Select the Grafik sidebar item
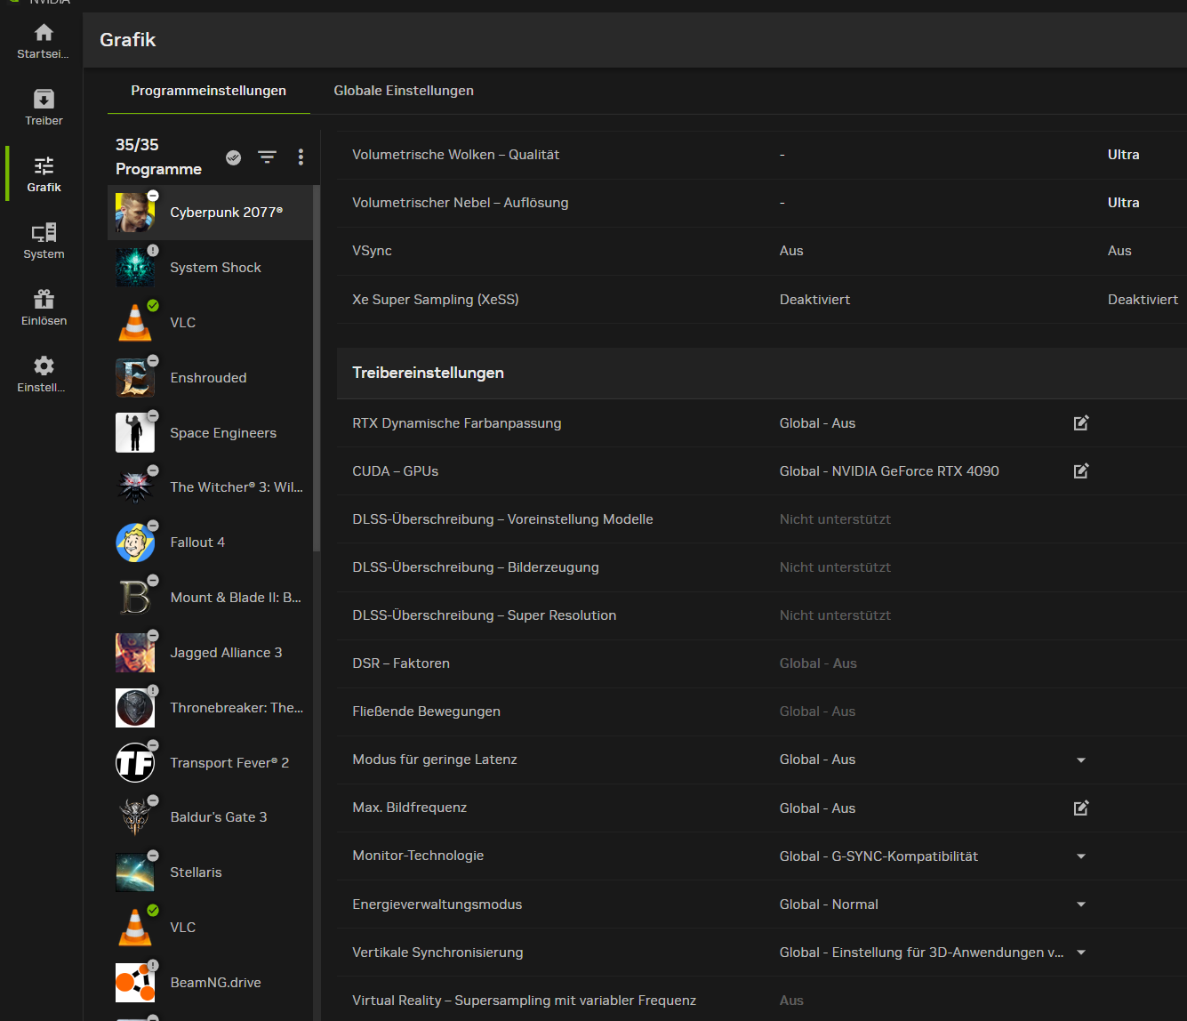Viewport: 1187px width, 1021px height. 43,175
